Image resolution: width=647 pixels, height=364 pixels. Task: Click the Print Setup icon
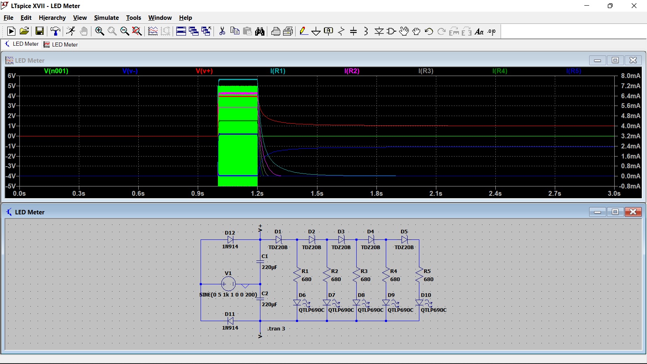[288, 31]
